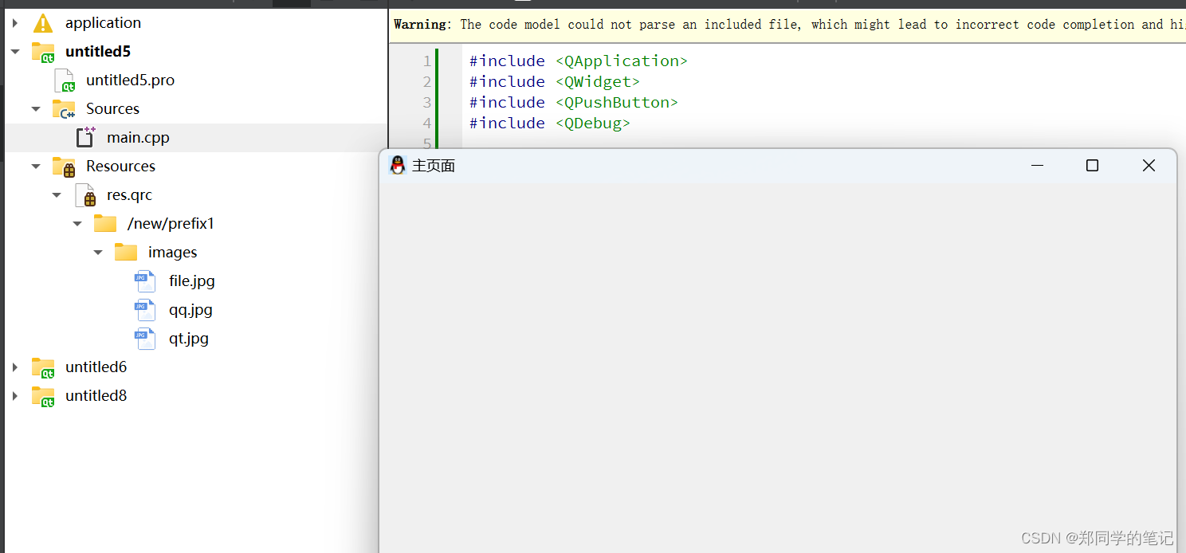
Task: Click line number 4 in the editor
Action: [x=426, y=123]
